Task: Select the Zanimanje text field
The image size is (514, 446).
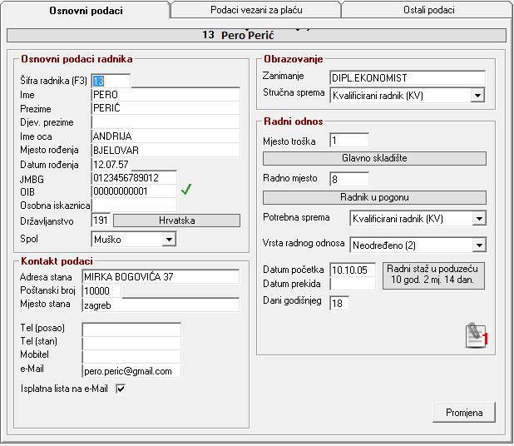Action: coord(407,77)
